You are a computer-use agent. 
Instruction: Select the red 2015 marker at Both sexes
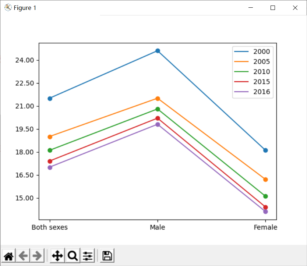tap(50, 161)
